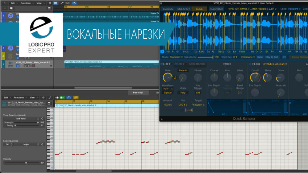Screen dimensions: 308x173
Task: Select RECORDER mode tab
Action: click(x=216, y=9)
